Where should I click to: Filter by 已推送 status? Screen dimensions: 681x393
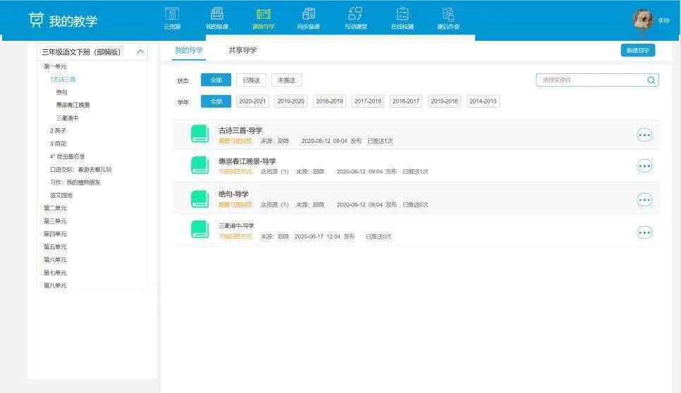(251, 80)
